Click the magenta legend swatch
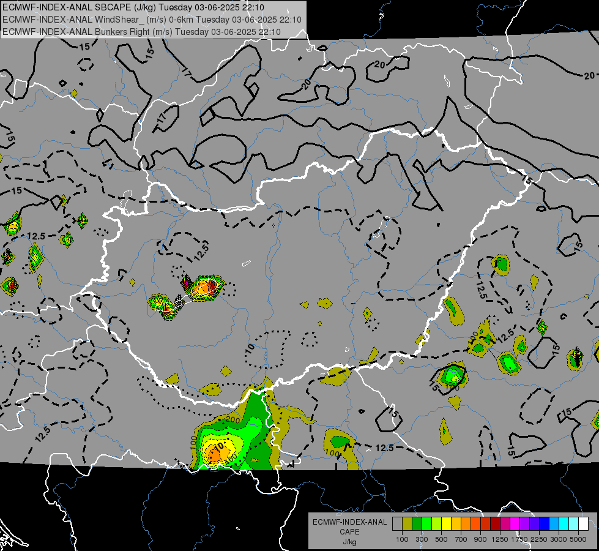The height and width of the screenshot is (551, 599). tap(515, 524)
